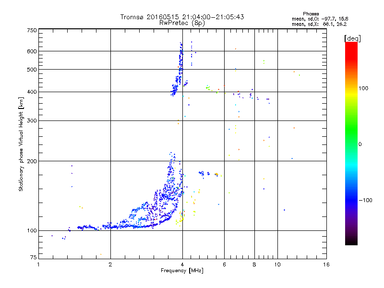Click the colorbar '0' tick label
The height and width of the screenshot is (288, 384).
coord(360,144)
